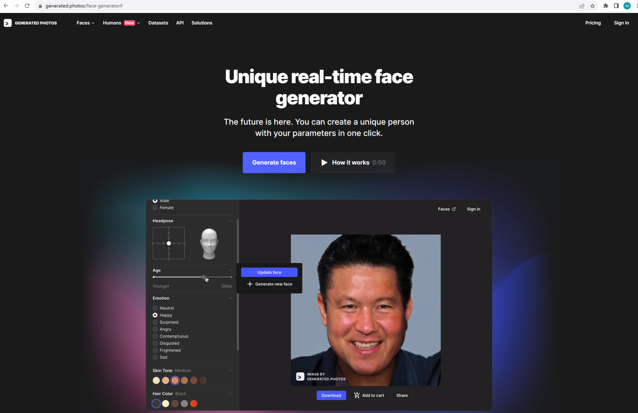This screenshot has height=413, width=638.
Task: Open the browser side panel icon
Action: tap(616, 6)
